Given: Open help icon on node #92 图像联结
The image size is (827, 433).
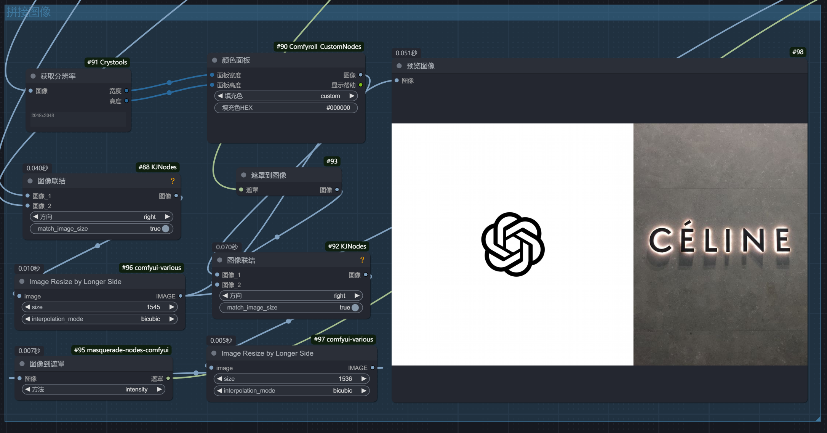Looking at the screenshot, I should pos(362,260).
